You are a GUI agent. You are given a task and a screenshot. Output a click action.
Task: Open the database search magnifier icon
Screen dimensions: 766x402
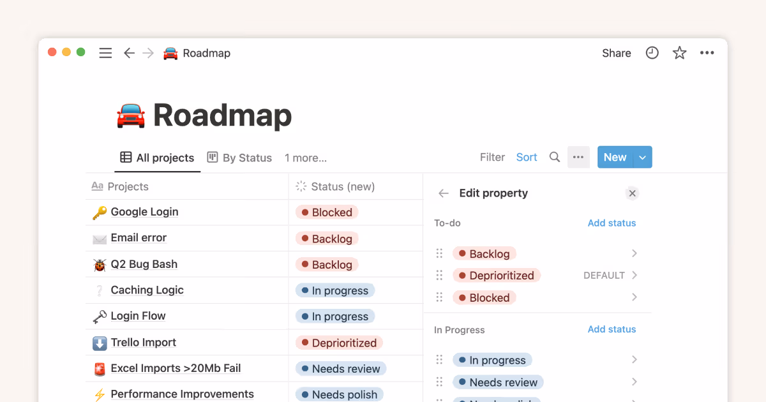pyautogui.click(x=554, y=157)
